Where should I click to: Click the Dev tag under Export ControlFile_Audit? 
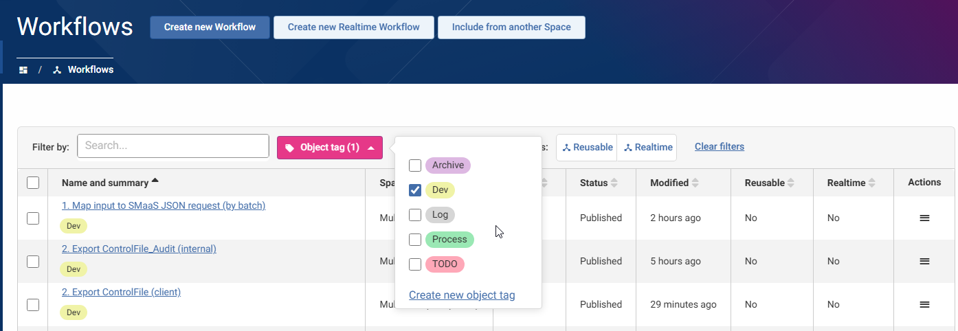(74, 269)
